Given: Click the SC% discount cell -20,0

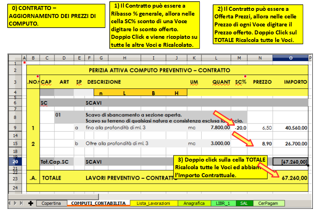Looking at the screenshot, I should click(x=240, y=128).
